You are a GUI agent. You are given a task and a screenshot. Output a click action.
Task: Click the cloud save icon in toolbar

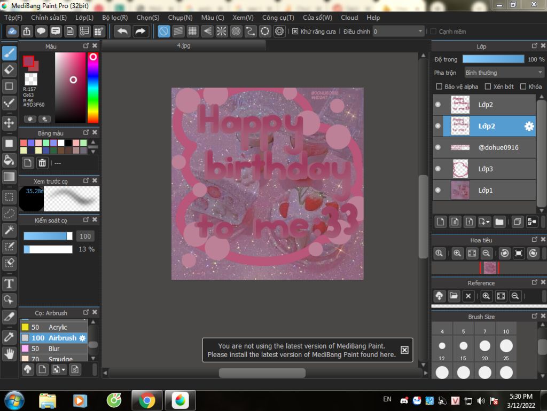point(12,31)
